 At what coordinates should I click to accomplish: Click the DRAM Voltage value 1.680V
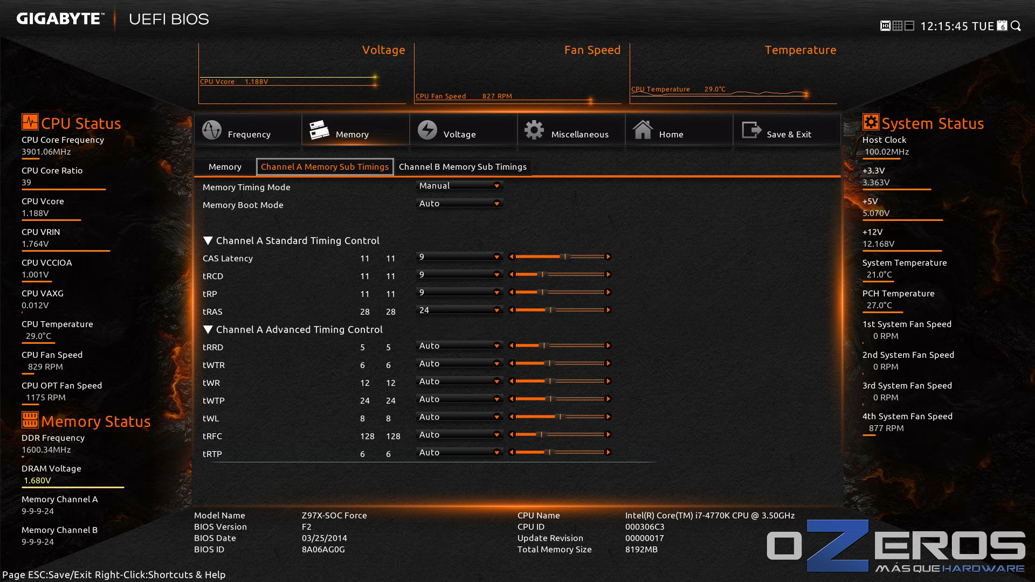point(37,481)
